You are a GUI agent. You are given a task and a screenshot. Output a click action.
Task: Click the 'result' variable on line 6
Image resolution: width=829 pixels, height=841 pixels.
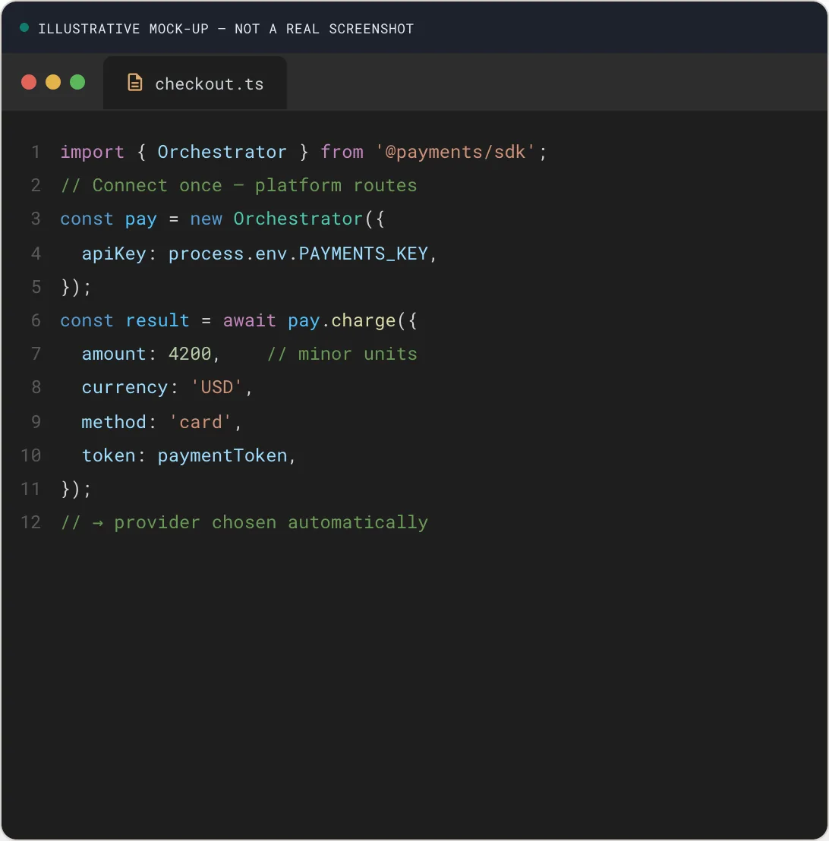pos(157,321)
